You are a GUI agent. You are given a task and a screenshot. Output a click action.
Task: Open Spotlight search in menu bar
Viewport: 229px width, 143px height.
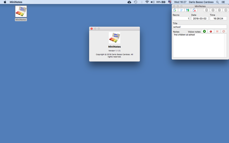(x=217, y=2)
